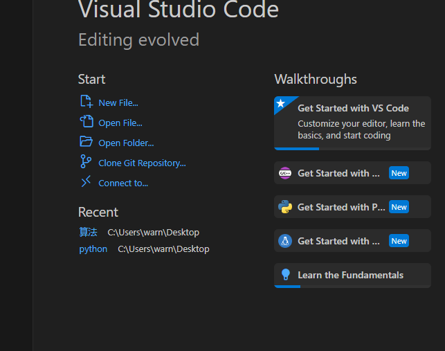Click New badge beside Linux penguin walkthrough
The image size is (445, 351).
pyautogui.click(x=399, y=241)
